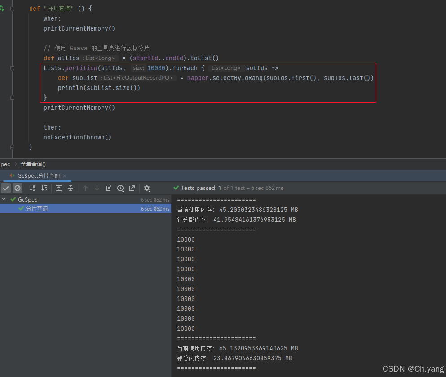446x377 pixels.
Task: Click the import test results icon
Action: point(109,188)
